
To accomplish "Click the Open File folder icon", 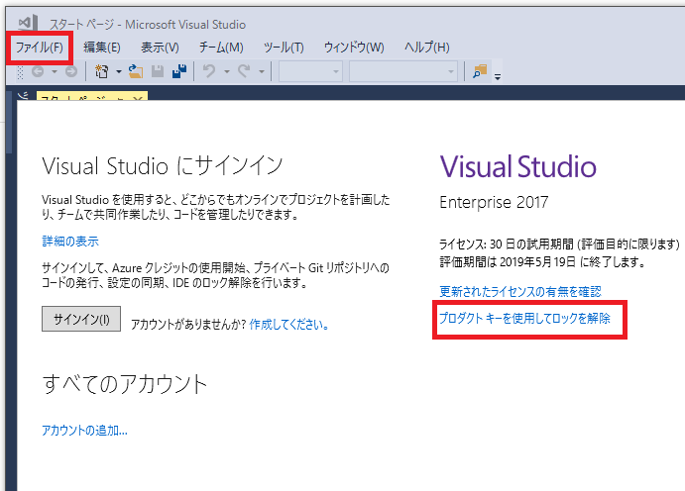I will [136, 71].
